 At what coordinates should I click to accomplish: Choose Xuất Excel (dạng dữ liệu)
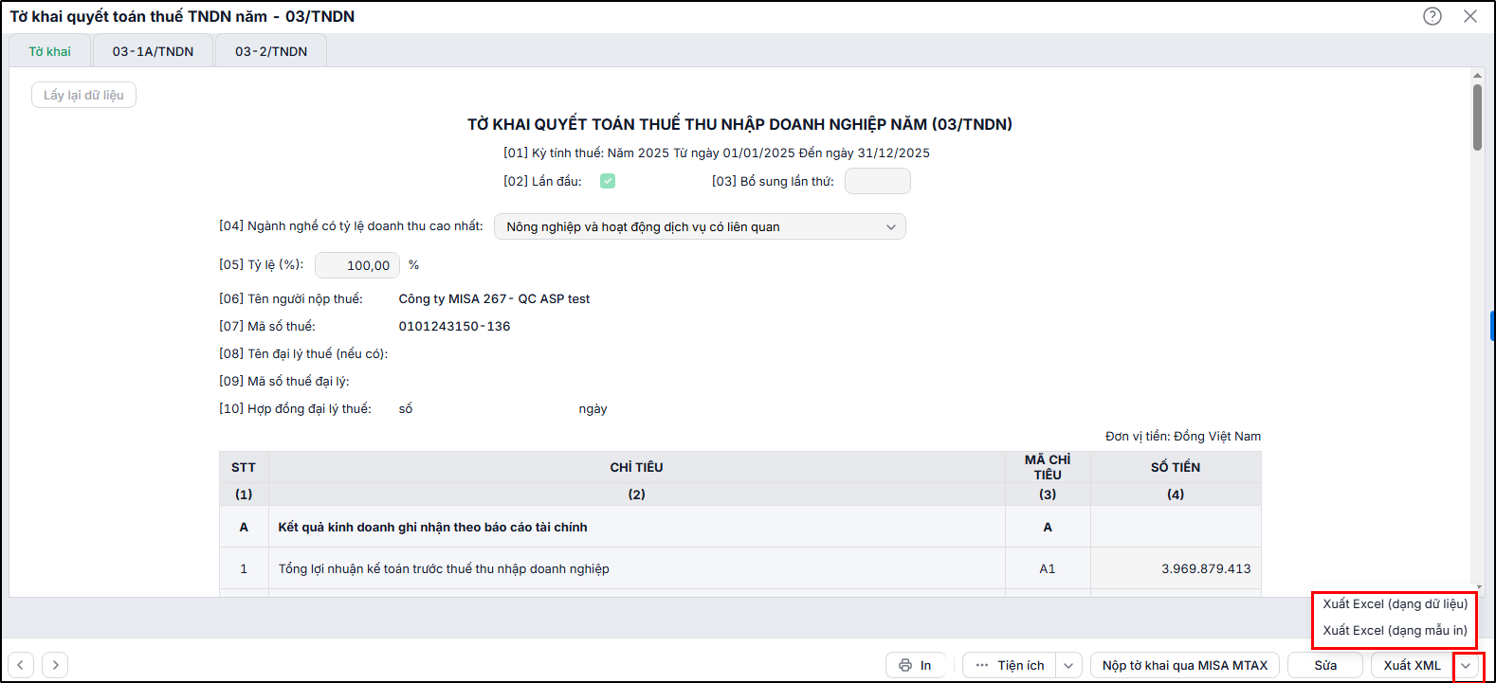coord(1395,603)
